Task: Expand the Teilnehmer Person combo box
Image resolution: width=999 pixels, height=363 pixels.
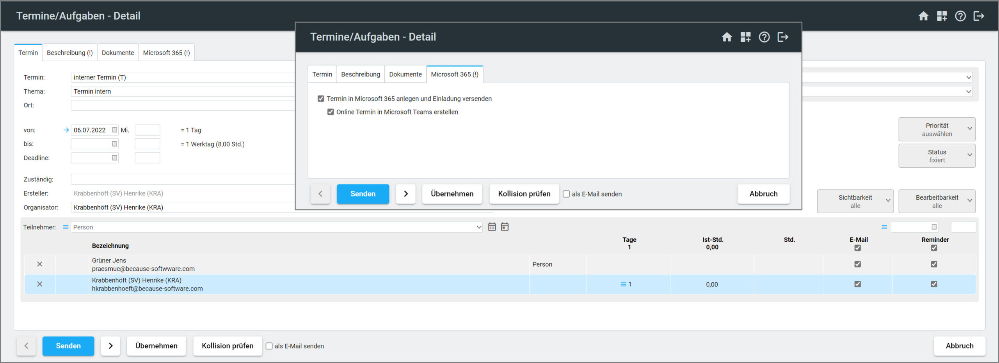Action: click(479, 227)
